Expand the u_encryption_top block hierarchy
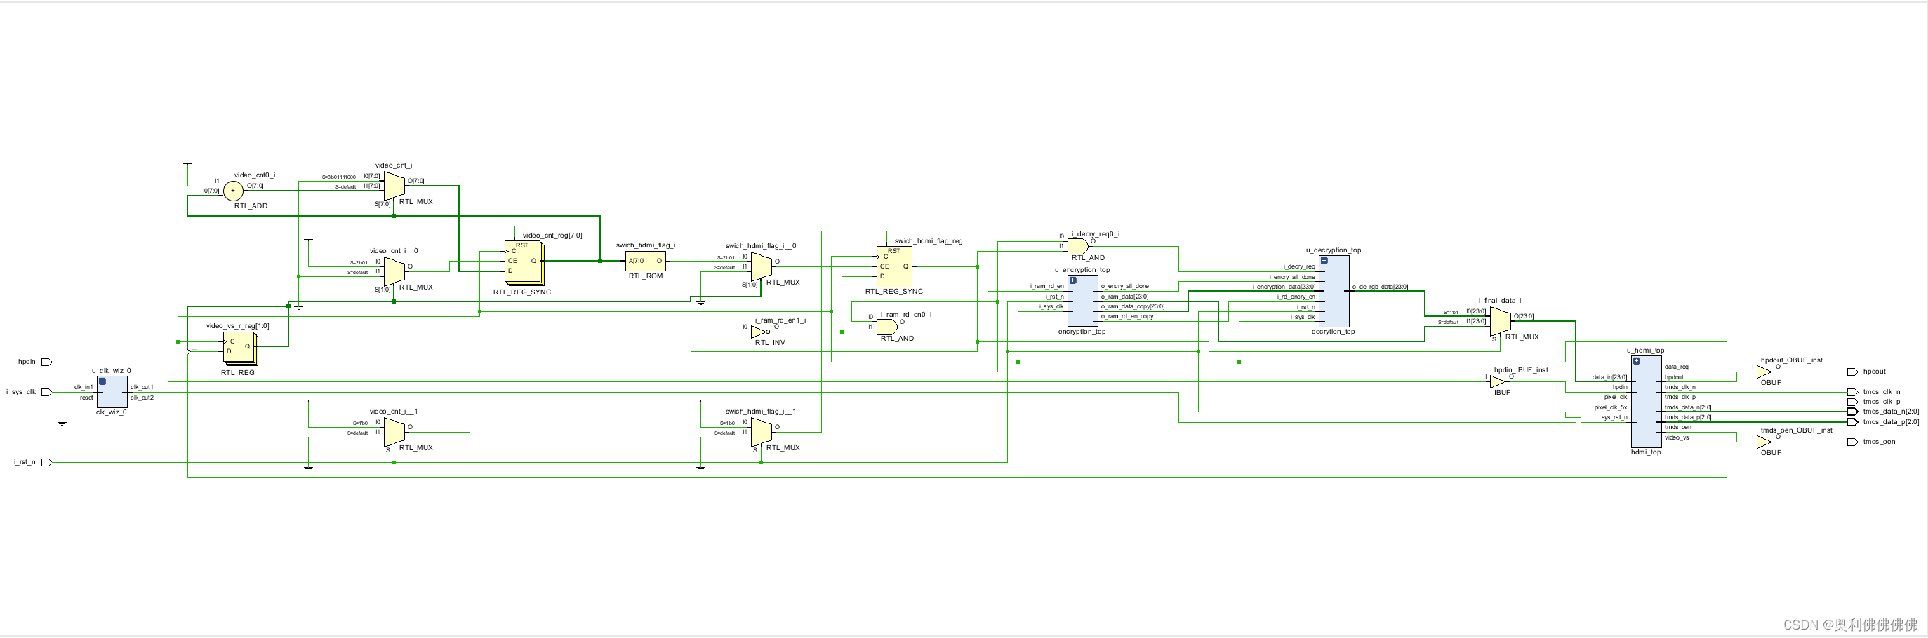Viewport: 1928px width, 638px height. click(x=1072, y=280)
